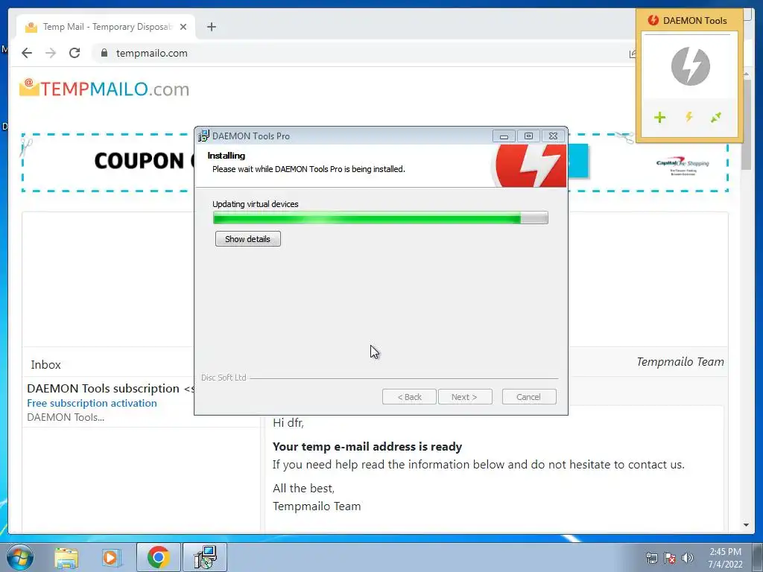Image resolution: width=763 pixels, height=572 pixels.
Task: Click the green unmount arrows icon in gadget
Action: [x=716, y=117]
